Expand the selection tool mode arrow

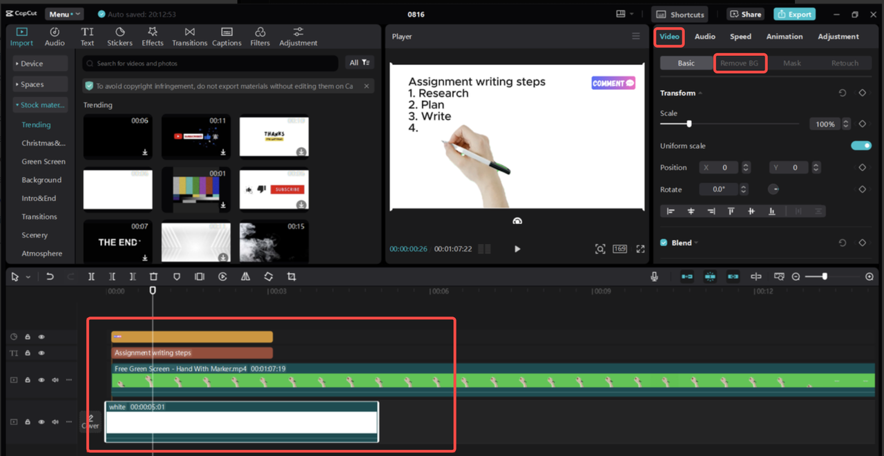pyautogui.click(x=28, y=277)
